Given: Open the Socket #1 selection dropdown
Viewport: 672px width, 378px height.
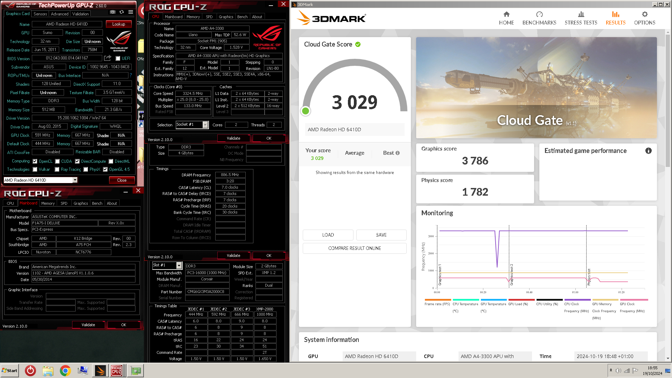Looking at the screenshot, I should (x=205, y=125).
